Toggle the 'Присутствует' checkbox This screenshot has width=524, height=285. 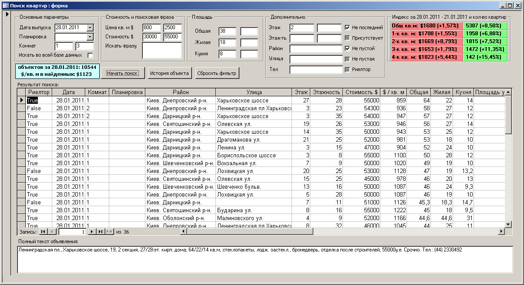[347, 38]
